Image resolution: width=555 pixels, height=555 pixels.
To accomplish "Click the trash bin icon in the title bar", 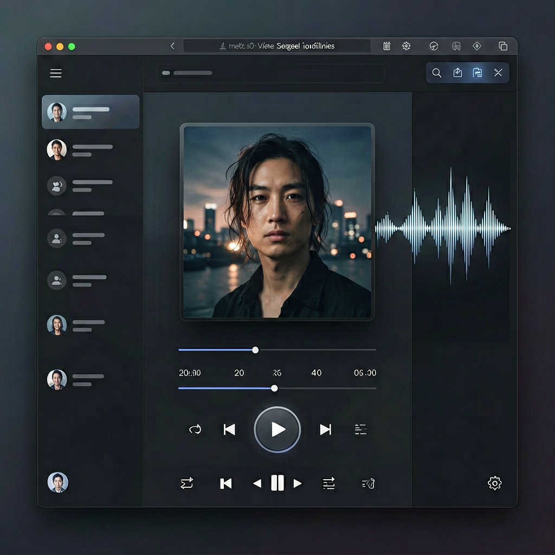I will coord(387,46).
